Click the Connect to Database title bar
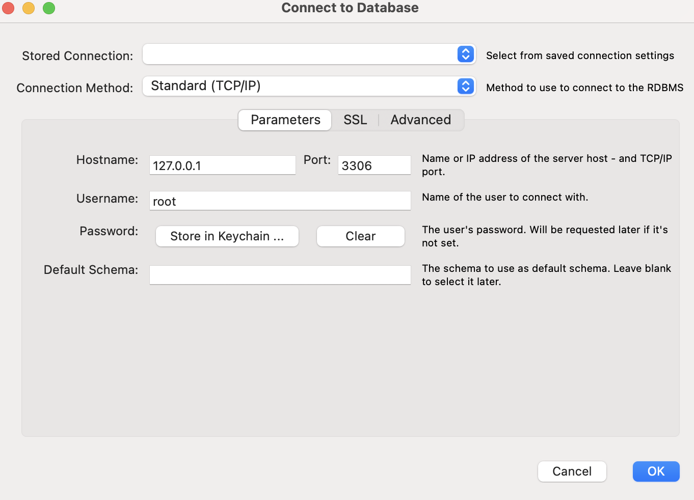 tap(350, 8)
